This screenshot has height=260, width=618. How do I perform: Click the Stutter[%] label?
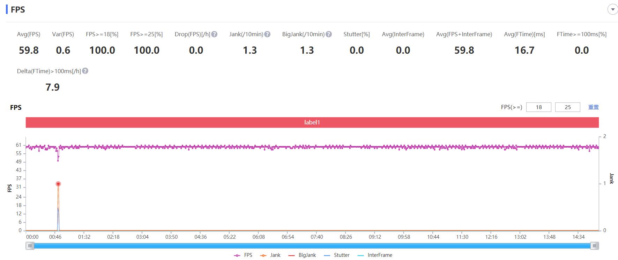pos(357,34)
